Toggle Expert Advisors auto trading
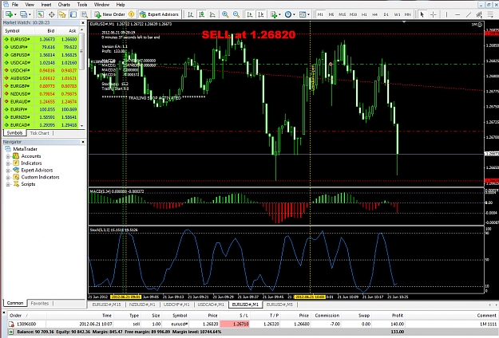 point(160,14)
